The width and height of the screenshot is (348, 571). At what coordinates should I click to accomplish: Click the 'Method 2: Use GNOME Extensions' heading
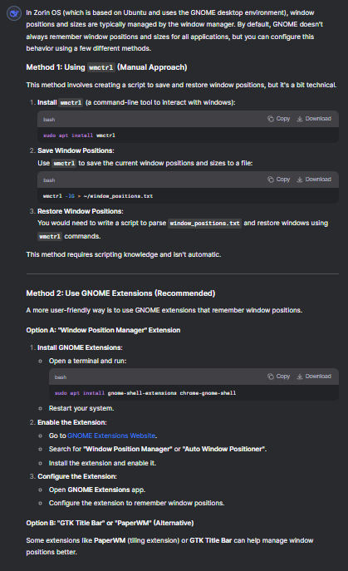[120, 293]
